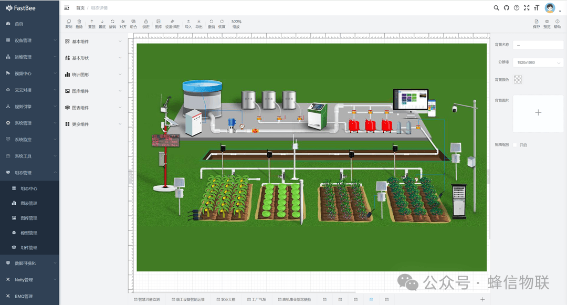This screenshot has height=305, width=567.
Task: Switch to the 工厂气泵 page tab
Action: pos(257,300)
